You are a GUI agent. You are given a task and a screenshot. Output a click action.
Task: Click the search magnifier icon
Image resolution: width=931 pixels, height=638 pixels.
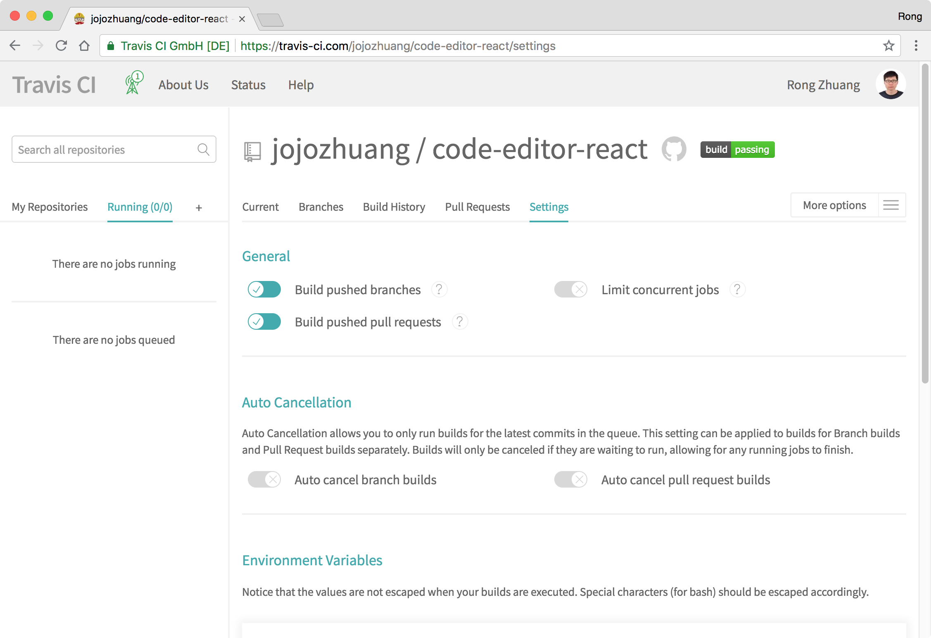point(203,149)
